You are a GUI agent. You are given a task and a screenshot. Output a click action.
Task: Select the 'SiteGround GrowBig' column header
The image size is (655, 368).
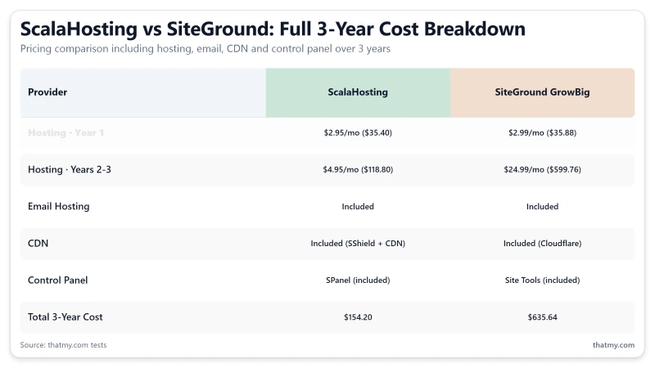(x=542, y=92)
